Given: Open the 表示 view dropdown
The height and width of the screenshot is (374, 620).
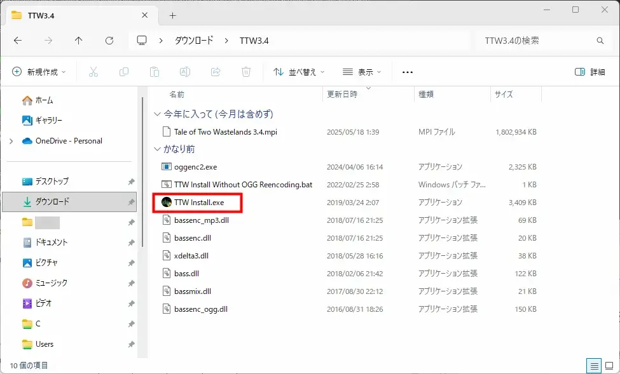Looking at the screenshot, I should [x=362, y=72].
